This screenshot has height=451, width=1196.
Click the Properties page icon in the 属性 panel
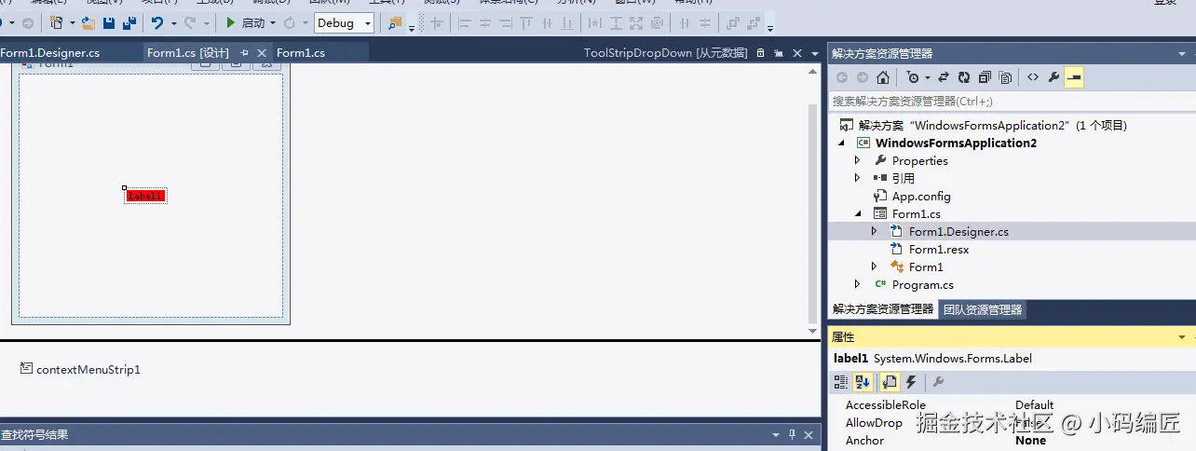890,382
